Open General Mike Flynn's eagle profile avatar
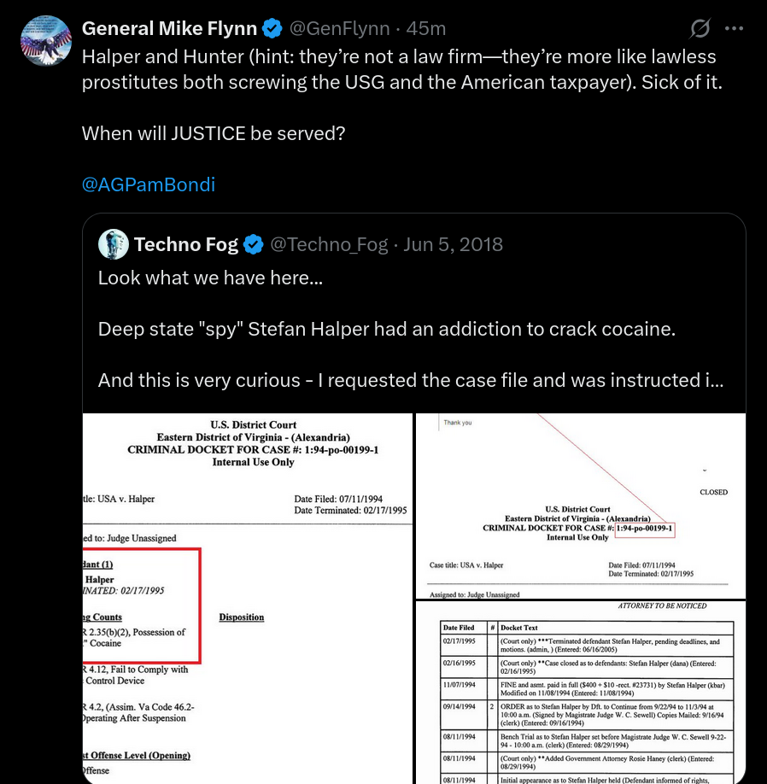The image size is (767, 784). tap(45, 40)
